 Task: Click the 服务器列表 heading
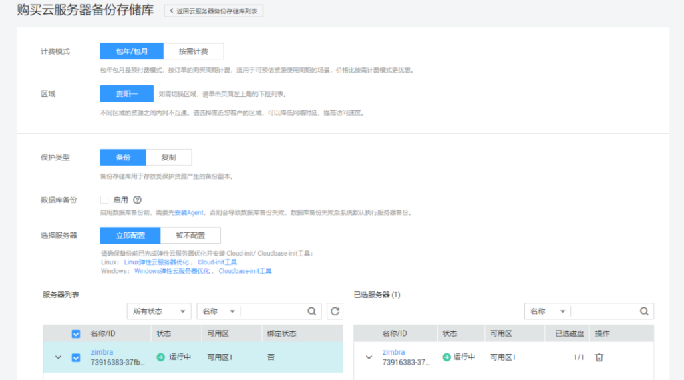point(61,295)
